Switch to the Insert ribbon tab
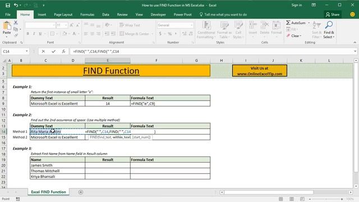The width and height of the screenshot is (359, 202). [42, 15]
